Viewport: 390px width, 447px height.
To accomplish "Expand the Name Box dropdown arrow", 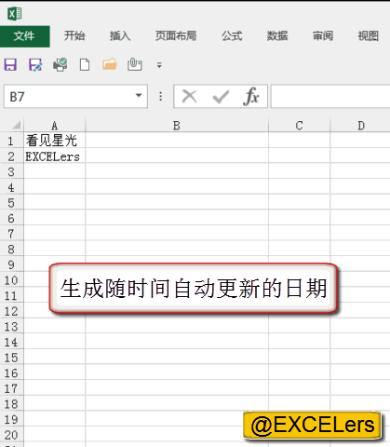I will (x=139, y=96).
